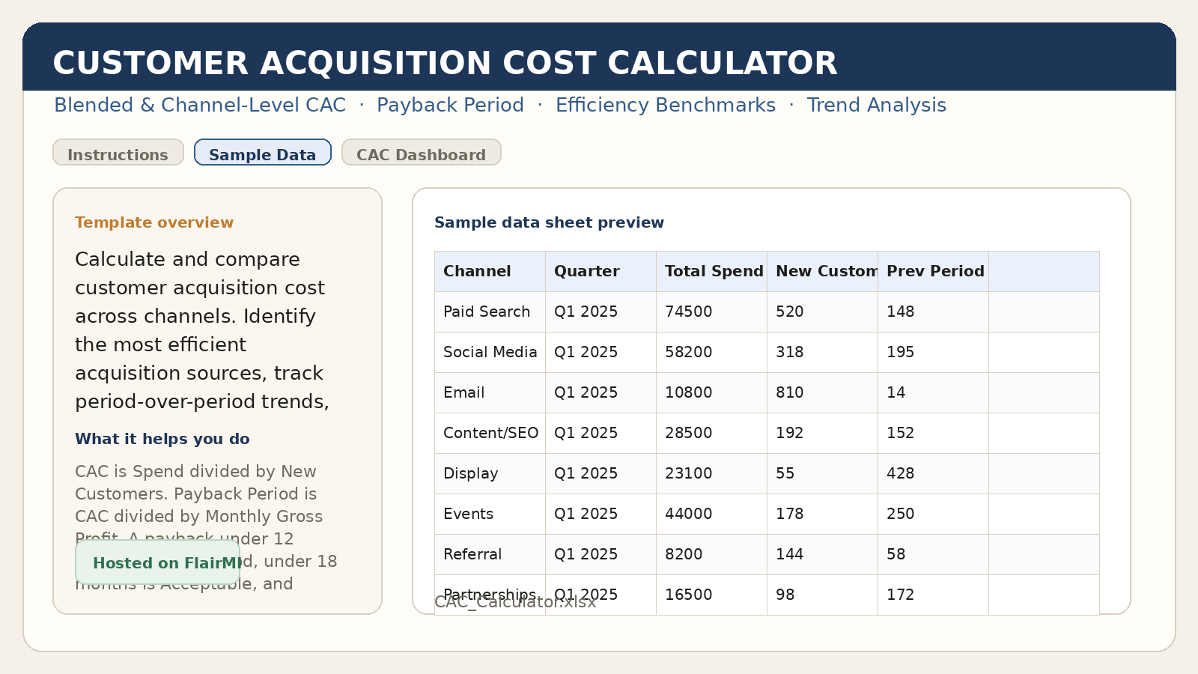Screen dimensions: 1198x674
Task: Select the Sample Data tab
Action: point(262,154)
